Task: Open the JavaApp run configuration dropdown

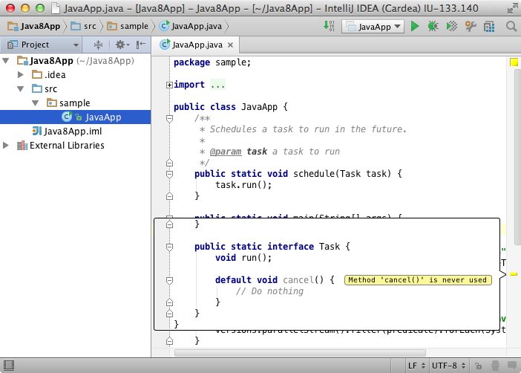Action: tap(373, 27)
